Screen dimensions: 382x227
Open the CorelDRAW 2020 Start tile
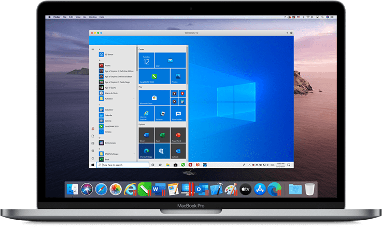(154, 76)
